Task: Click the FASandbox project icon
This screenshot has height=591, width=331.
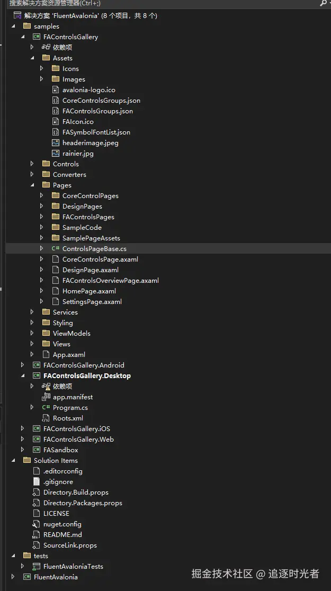Action: click(37, 450)
